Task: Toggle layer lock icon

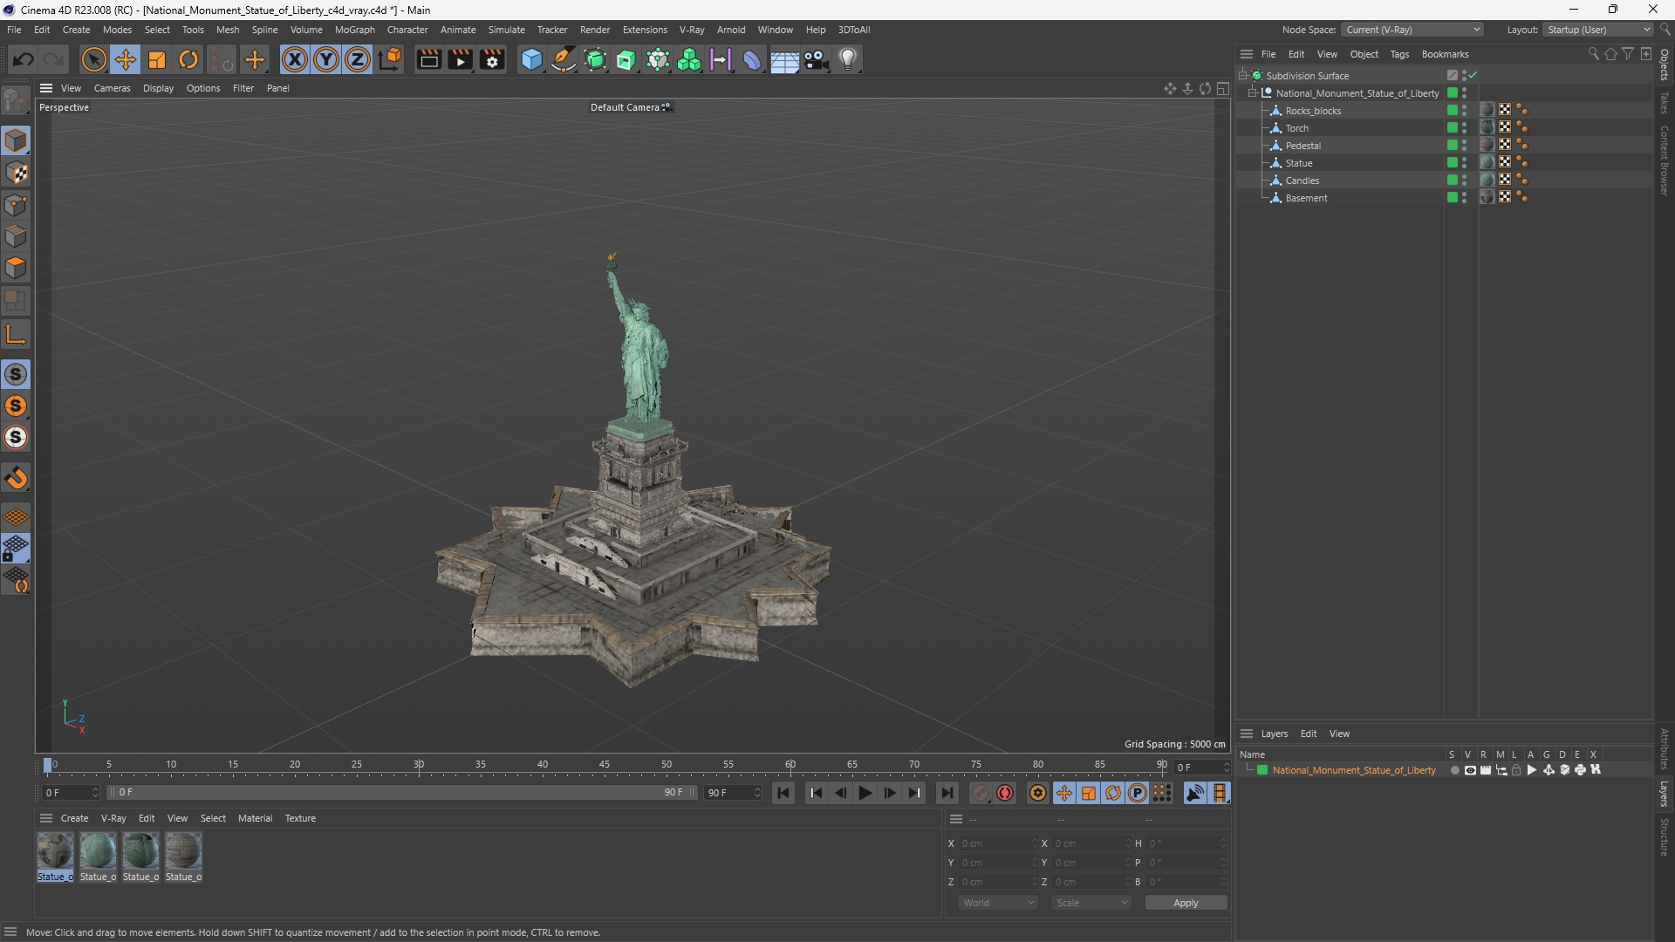Action: tap(1516, 770)
